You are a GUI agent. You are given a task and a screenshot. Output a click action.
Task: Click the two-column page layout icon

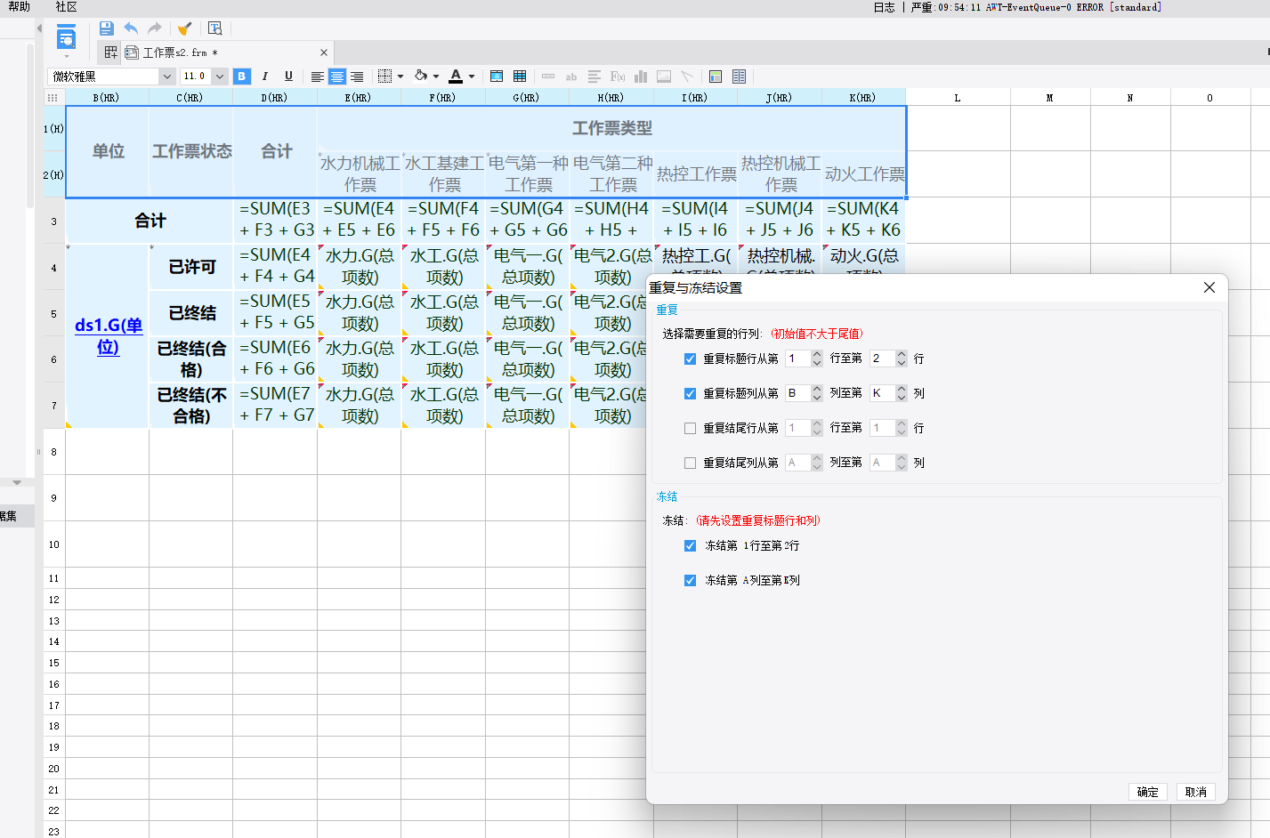click(739, 77)
